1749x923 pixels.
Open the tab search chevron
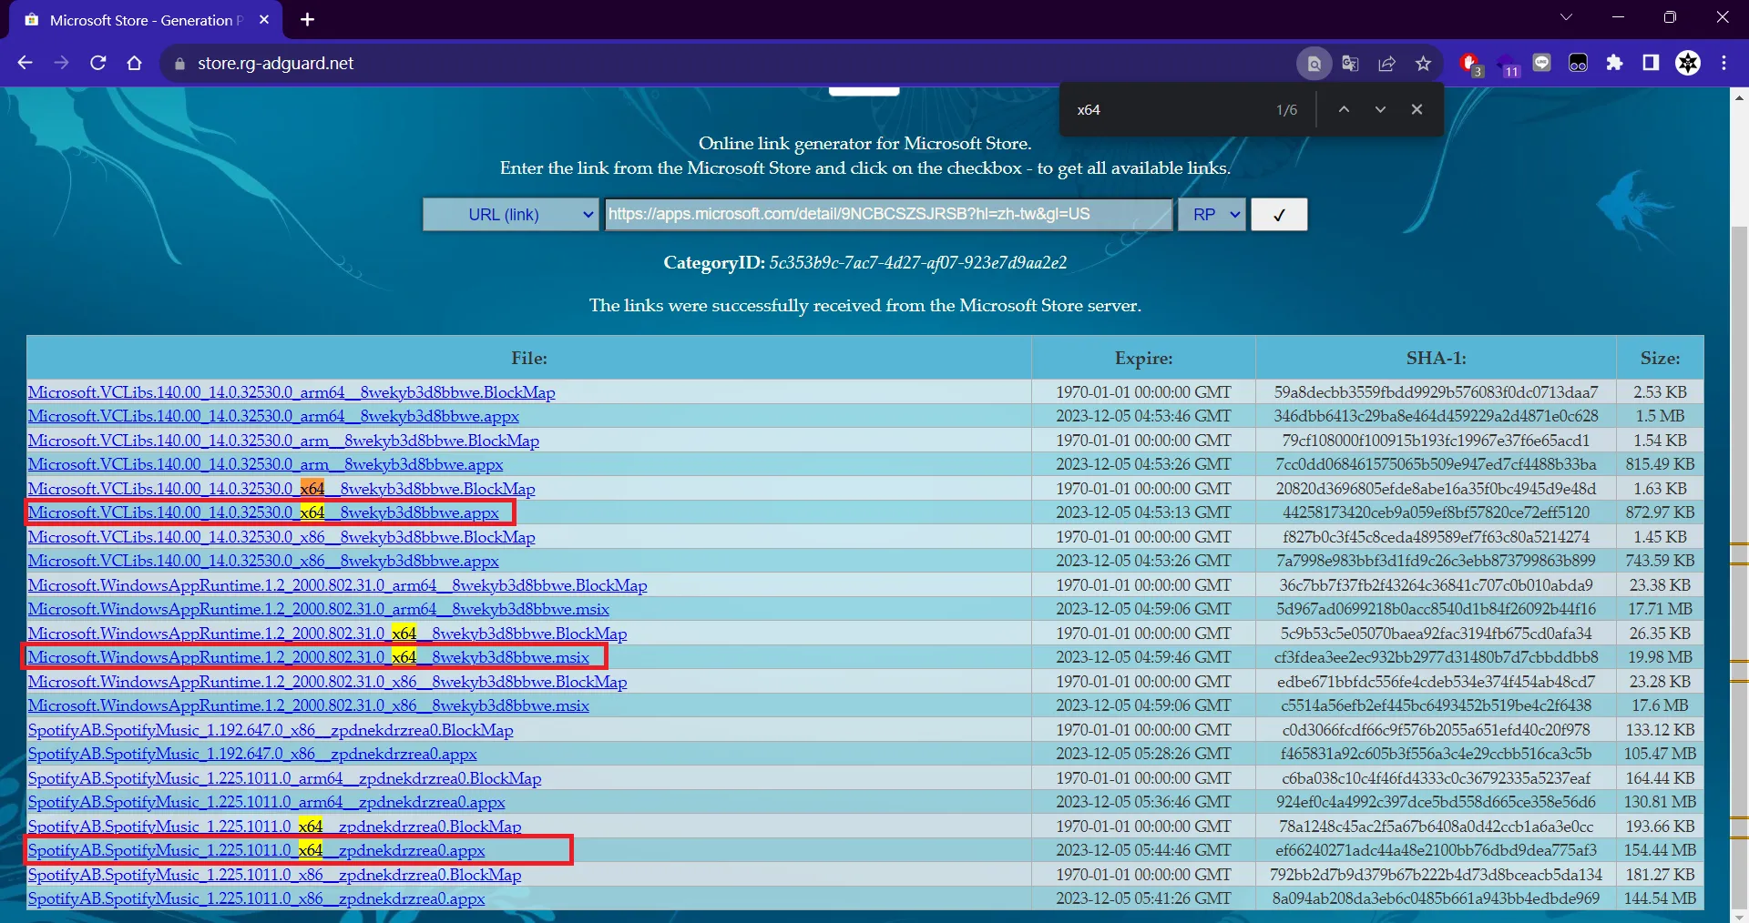pyautogui.click(x=1566, y=17)
